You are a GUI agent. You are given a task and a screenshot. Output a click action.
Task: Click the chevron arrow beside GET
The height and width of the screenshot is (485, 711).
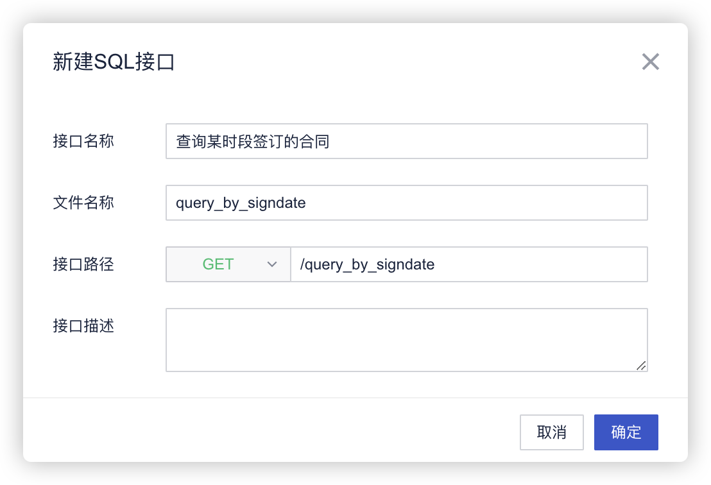click(272, 264)
